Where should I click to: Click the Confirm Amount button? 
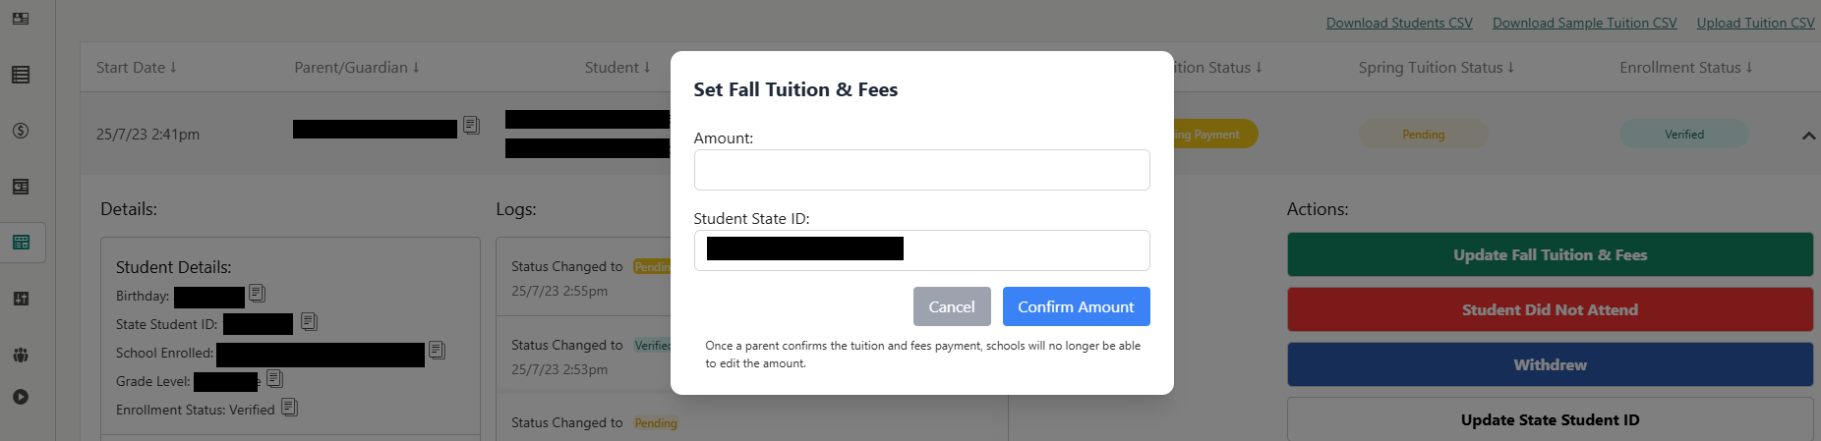(x=1076, y=306)
